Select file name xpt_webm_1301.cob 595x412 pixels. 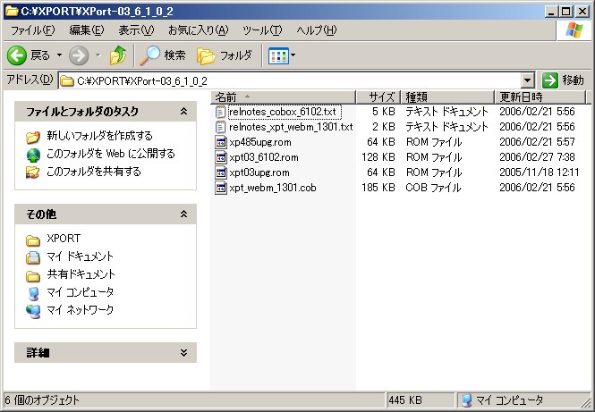click(273, 188)
